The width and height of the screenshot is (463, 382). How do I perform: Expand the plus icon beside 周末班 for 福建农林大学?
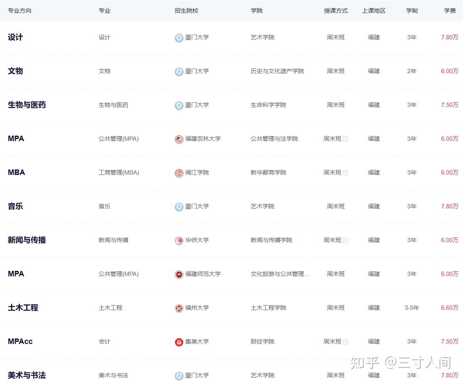click(346, 139)
